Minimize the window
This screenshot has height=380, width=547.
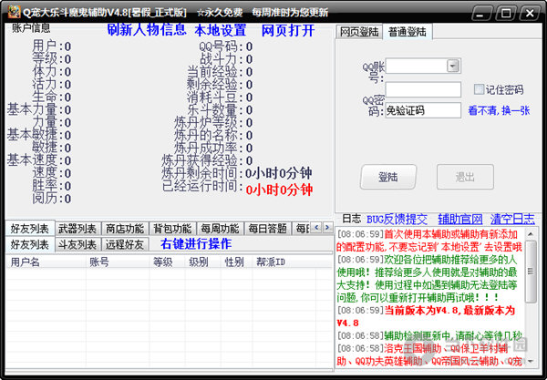[x=481, y=14]
